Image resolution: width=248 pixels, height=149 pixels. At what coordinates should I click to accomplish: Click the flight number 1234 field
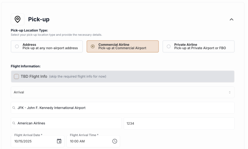(x=179, y=123)
